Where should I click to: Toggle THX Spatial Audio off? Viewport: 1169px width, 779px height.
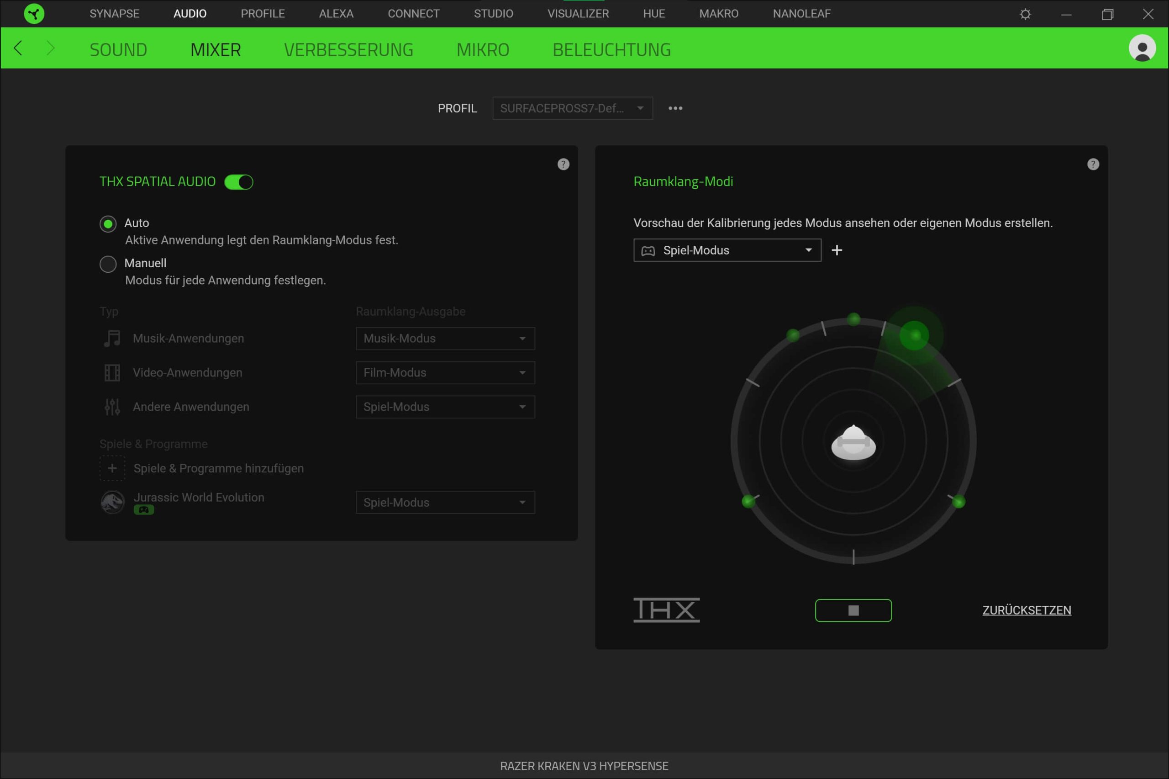tap(239, 182)
